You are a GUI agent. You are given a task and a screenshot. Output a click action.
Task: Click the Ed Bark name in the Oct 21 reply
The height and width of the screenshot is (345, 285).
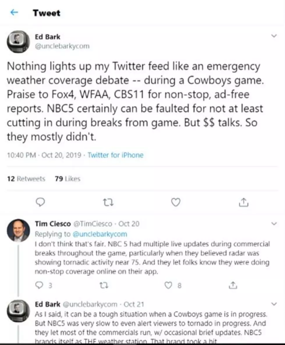click(x=47, y=304)
